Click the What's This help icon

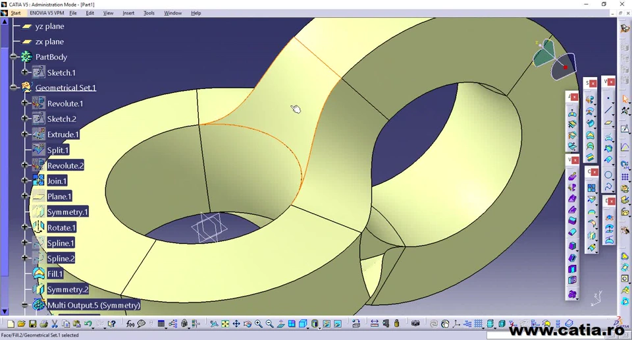(111, 324)
